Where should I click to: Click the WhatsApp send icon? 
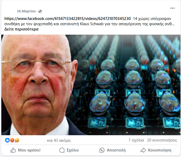click(x=102, y=150)
